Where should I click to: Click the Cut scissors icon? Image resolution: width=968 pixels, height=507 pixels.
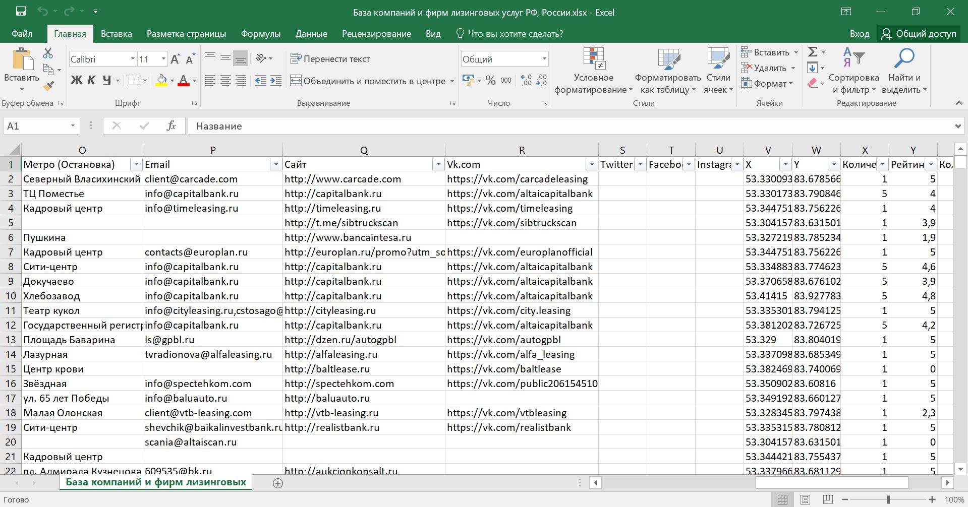(x=48, y=53)
